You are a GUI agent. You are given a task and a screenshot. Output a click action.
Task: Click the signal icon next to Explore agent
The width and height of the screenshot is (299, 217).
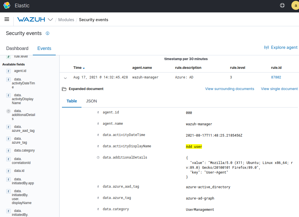(266, 47)
